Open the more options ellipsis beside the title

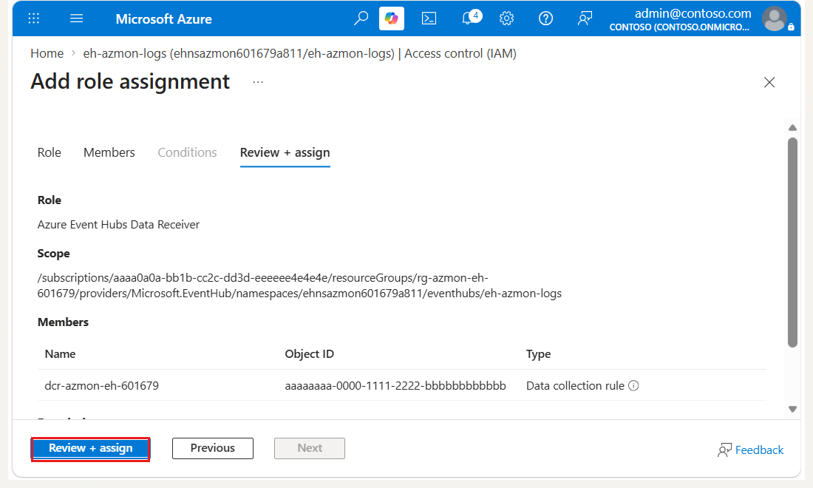[258, 82]
